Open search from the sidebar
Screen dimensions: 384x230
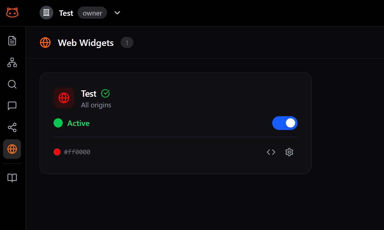[12, 84]
